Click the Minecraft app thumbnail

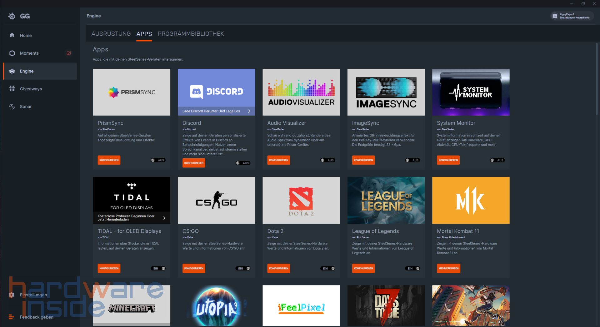click(x=132, y=305)
